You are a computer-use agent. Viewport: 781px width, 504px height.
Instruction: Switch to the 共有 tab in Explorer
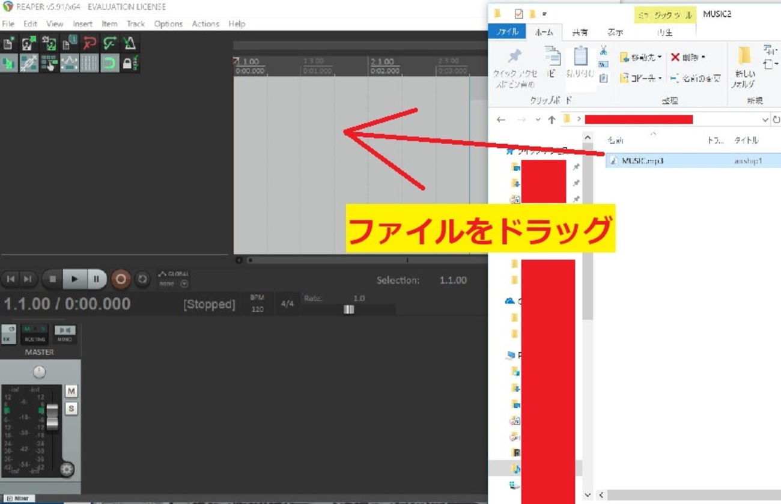point(580,32)
